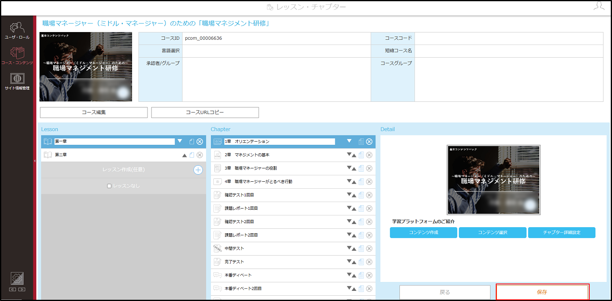Open the サイト情報管理 sidebar section
Image resolution: width=612 pixels, height=301 pixels.
[17, 82]
